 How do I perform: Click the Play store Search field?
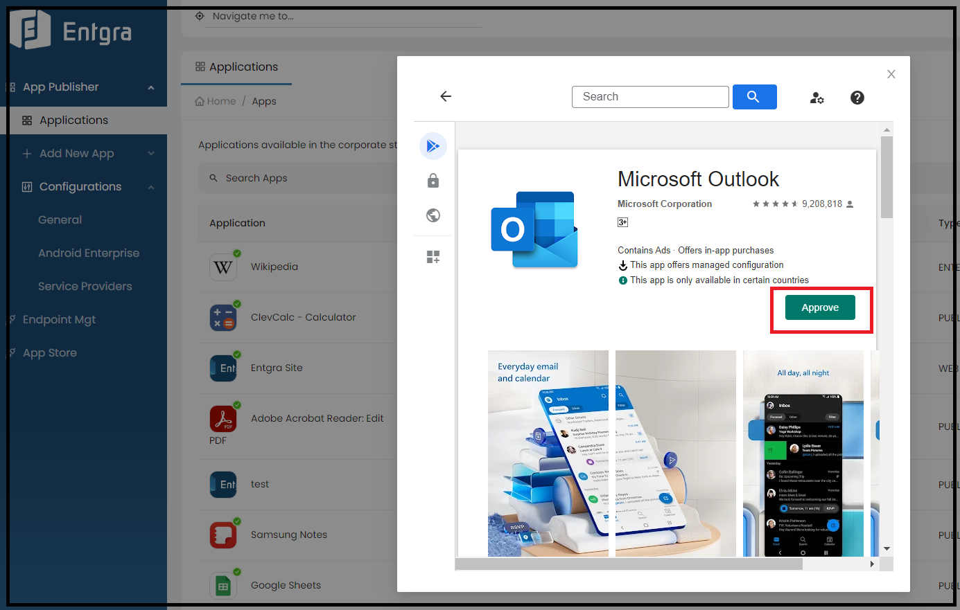pyautogui.click(x=650, y=97)
